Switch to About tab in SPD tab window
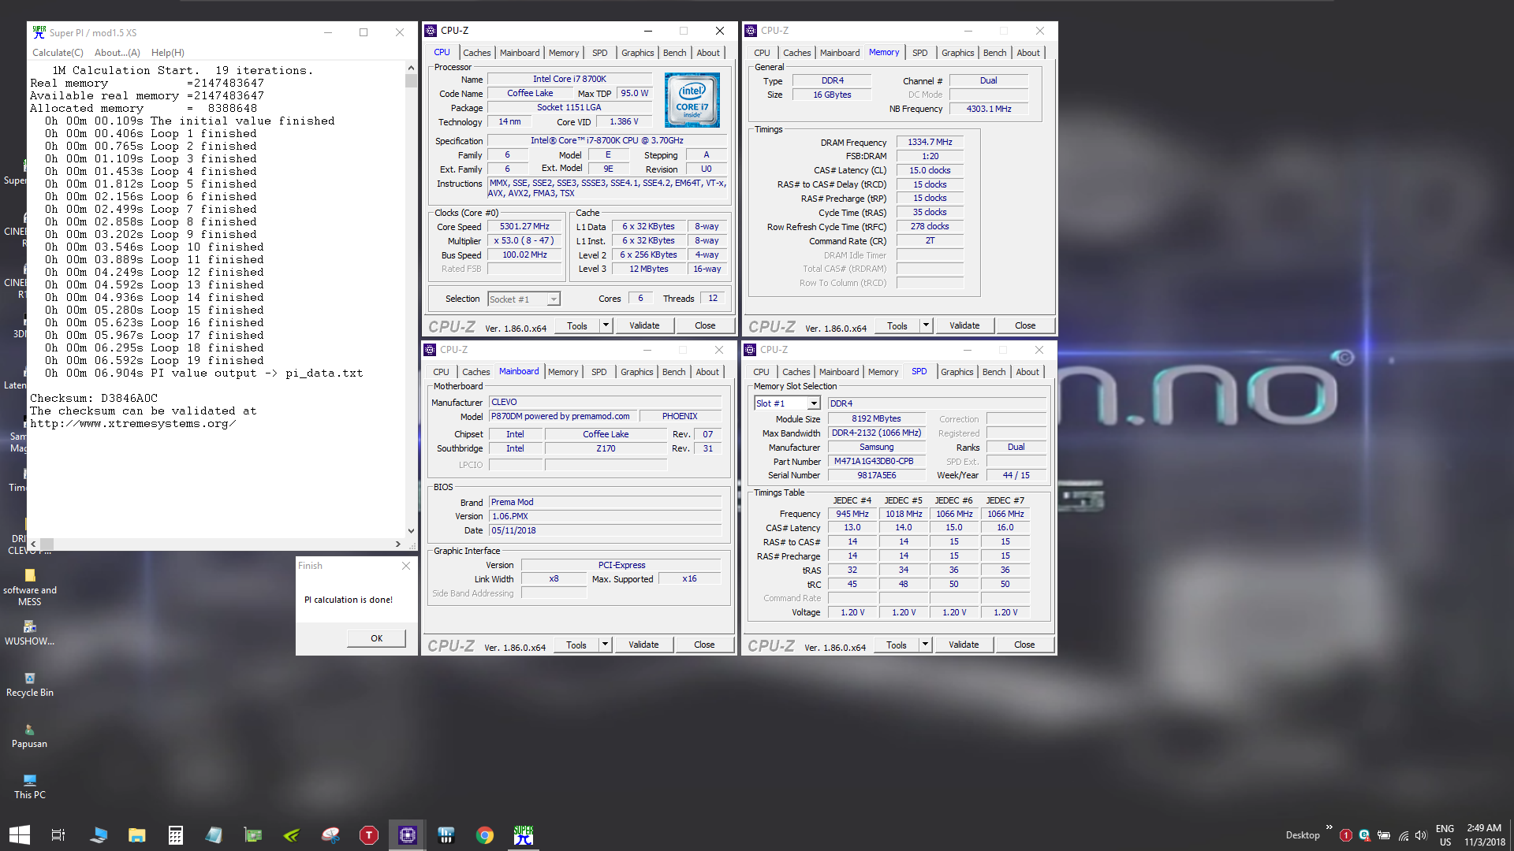Viewport: 1514px width, 851px height. pyautogui.click(x=1027, y=372)
